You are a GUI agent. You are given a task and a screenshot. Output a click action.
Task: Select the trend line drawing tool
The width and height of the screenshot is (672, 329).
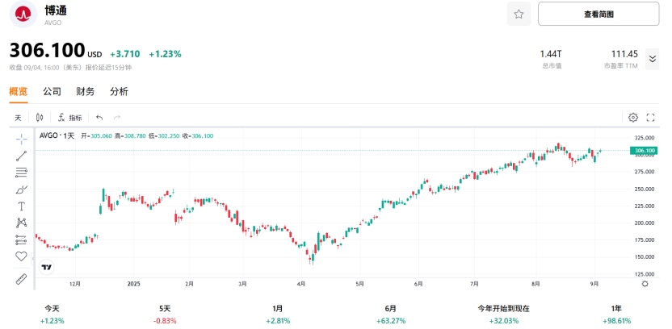tap(21, 155)
